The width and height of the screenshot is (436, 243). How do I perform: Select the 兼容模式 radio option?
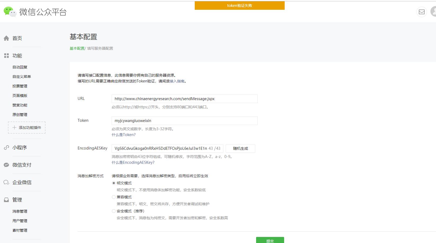pyautogui.click(x=114, y=197)
